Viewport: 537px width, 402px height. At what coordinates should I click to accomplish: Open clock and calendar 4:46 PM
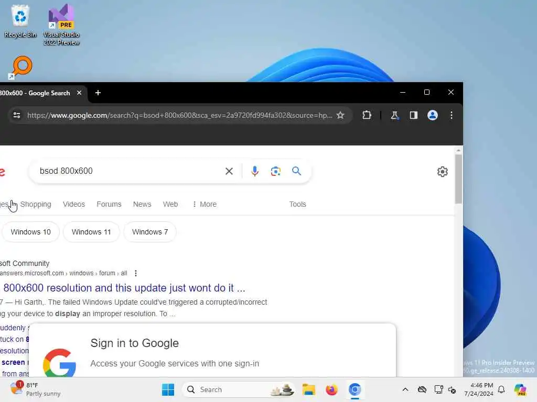[479, 389]
